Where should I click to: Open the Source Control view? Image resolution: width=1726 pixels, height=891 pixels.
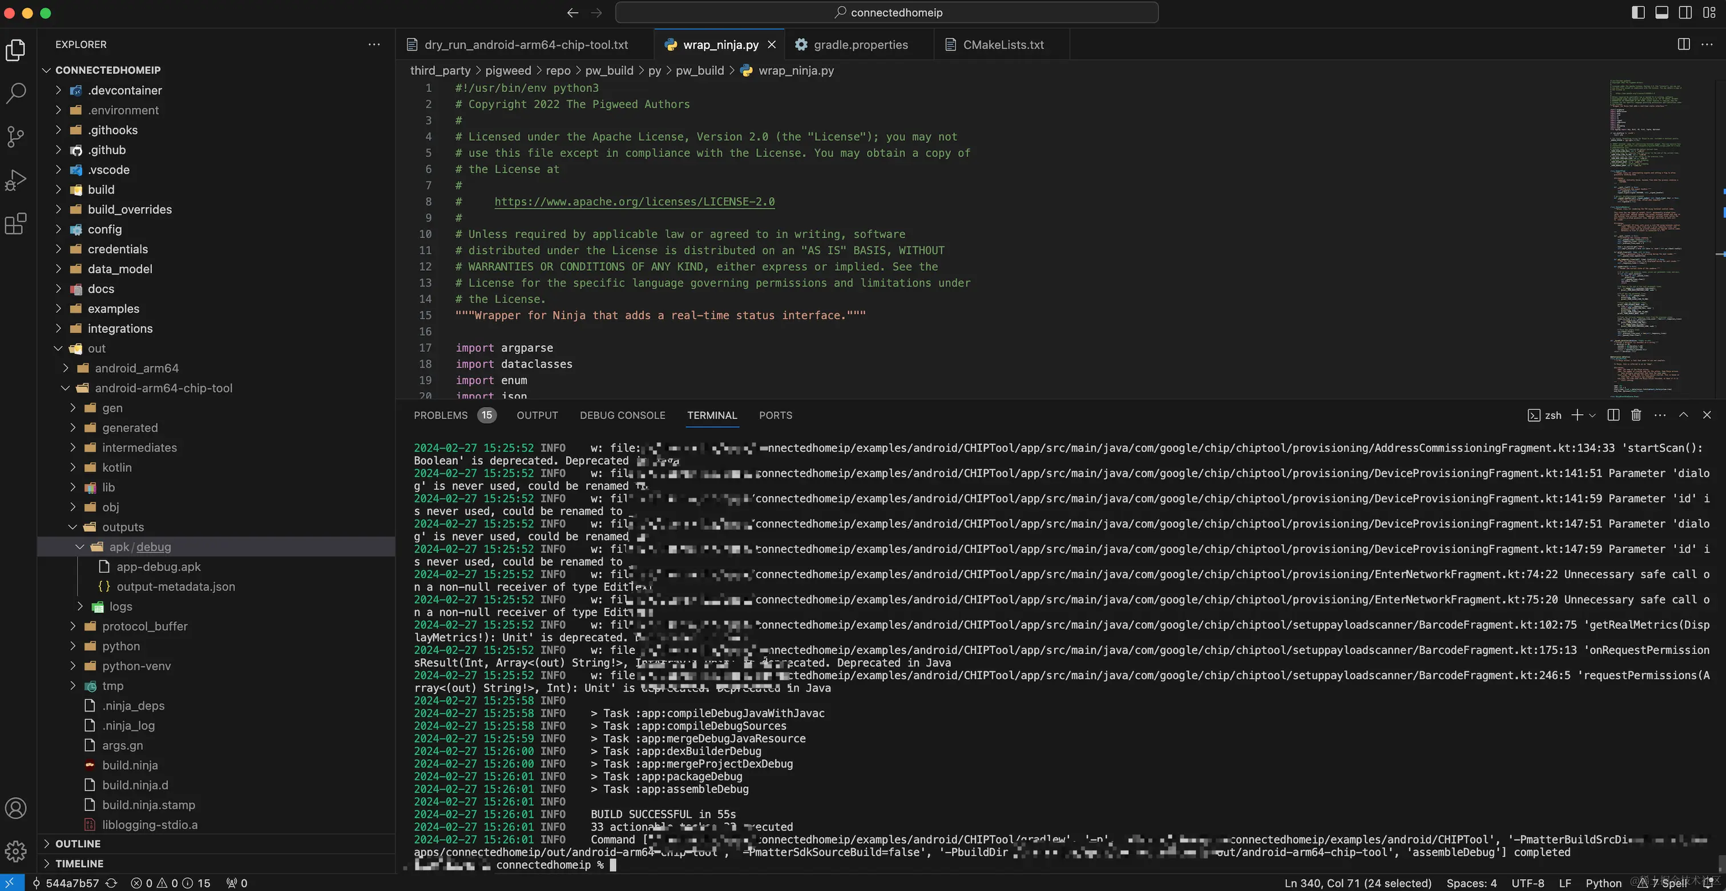(x=16, y=136)
